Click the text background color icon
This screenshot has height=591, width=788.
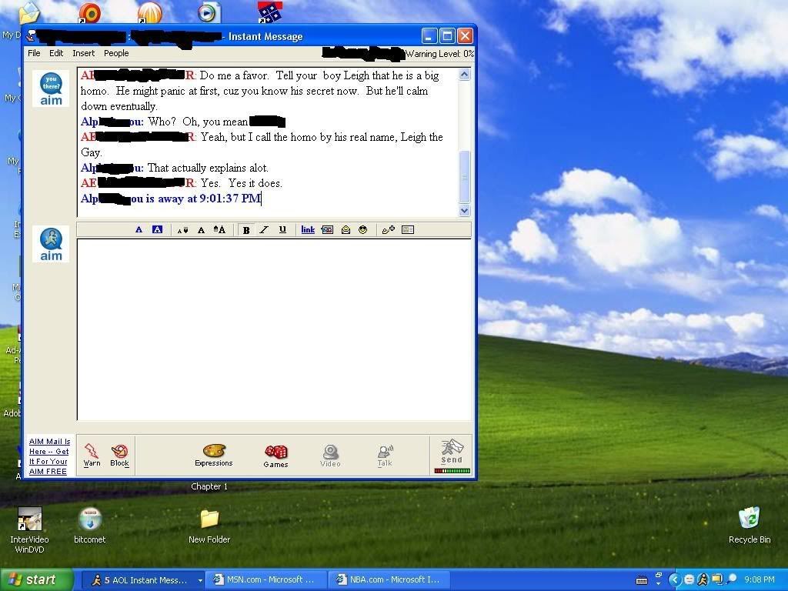pyautogui.click(x=157, y=229)
